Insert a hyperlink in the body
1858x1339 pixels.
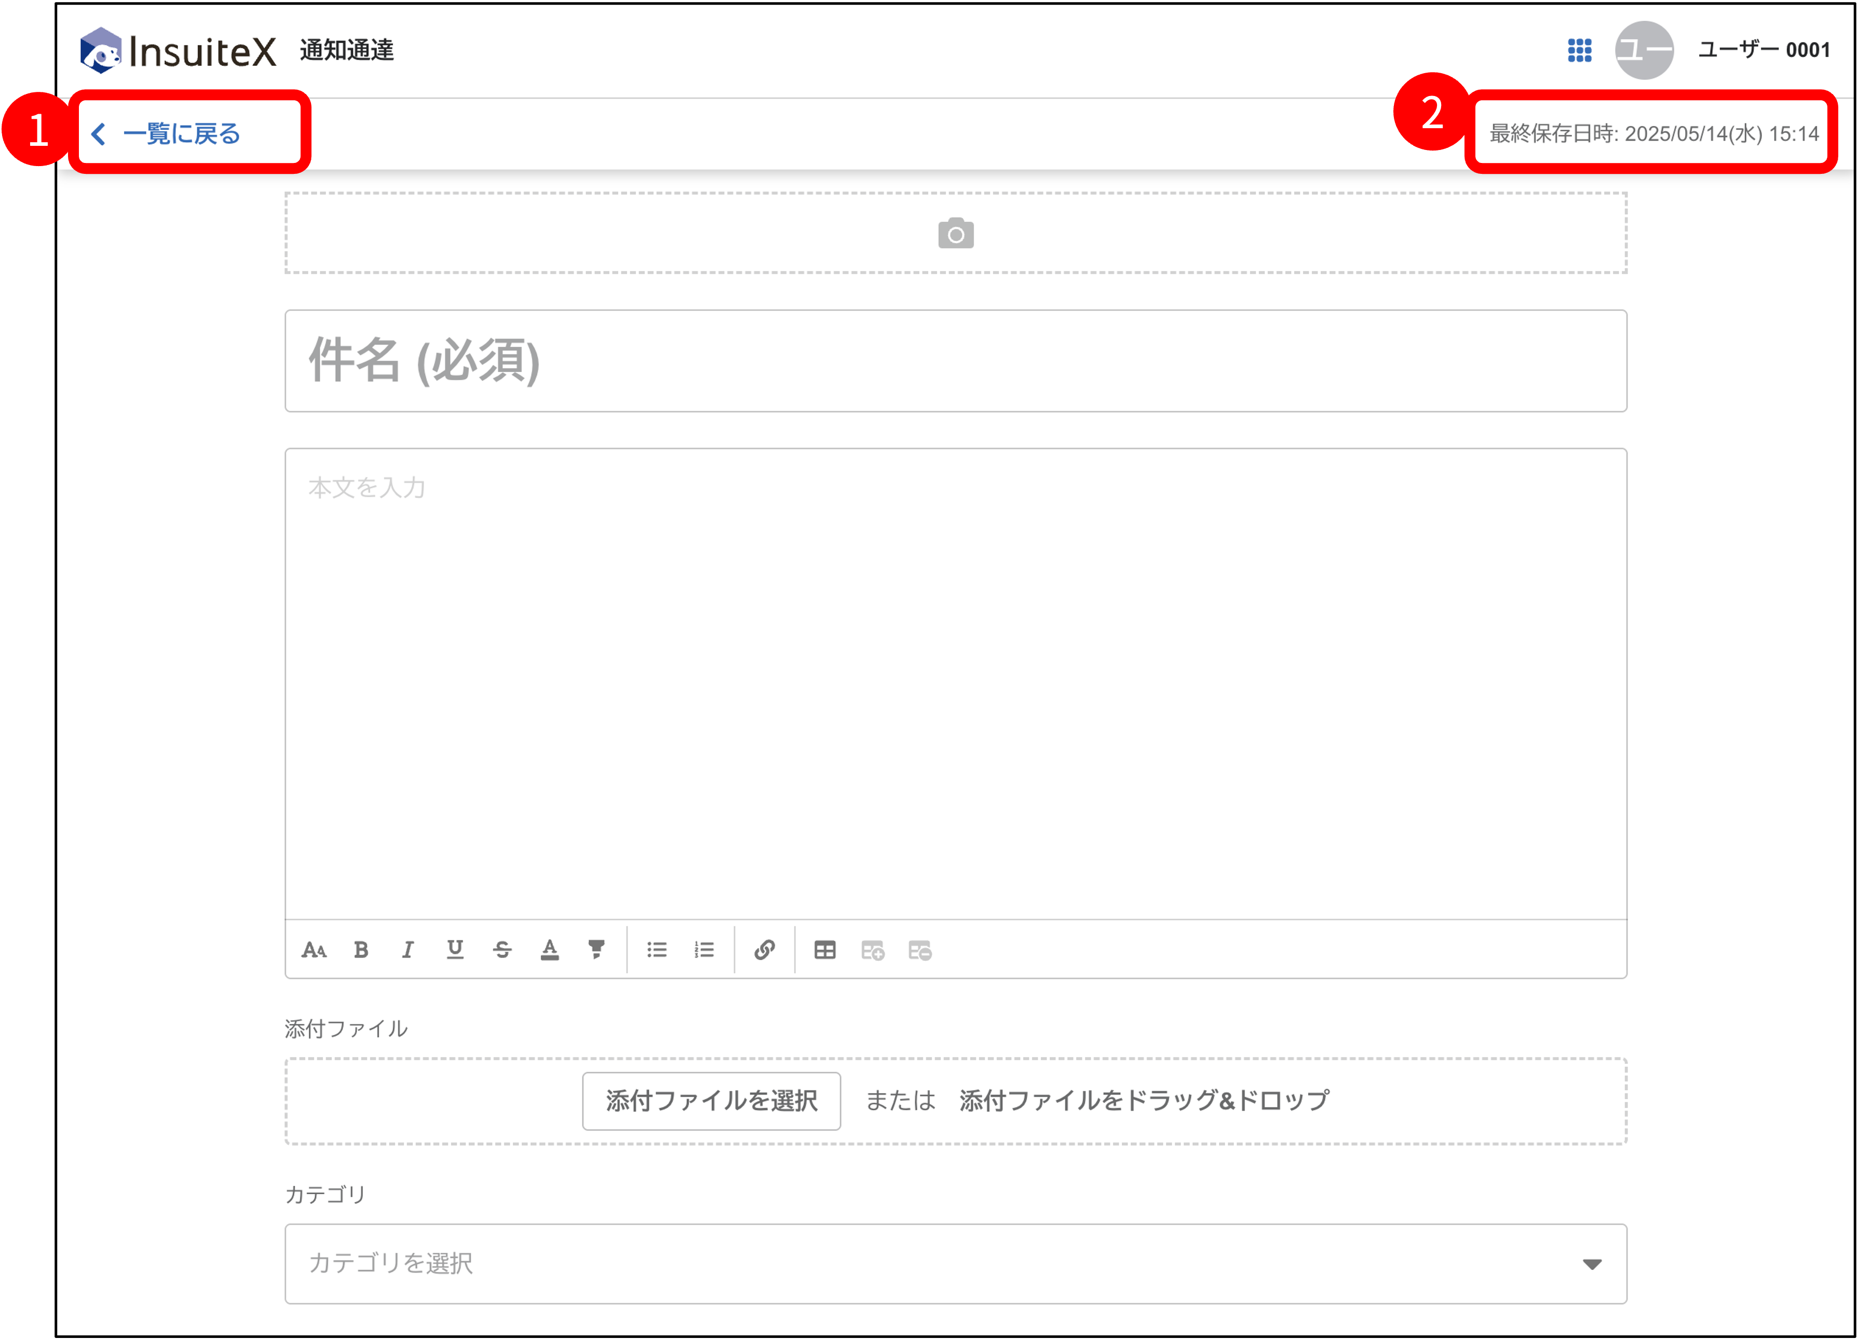pos(764,950)
